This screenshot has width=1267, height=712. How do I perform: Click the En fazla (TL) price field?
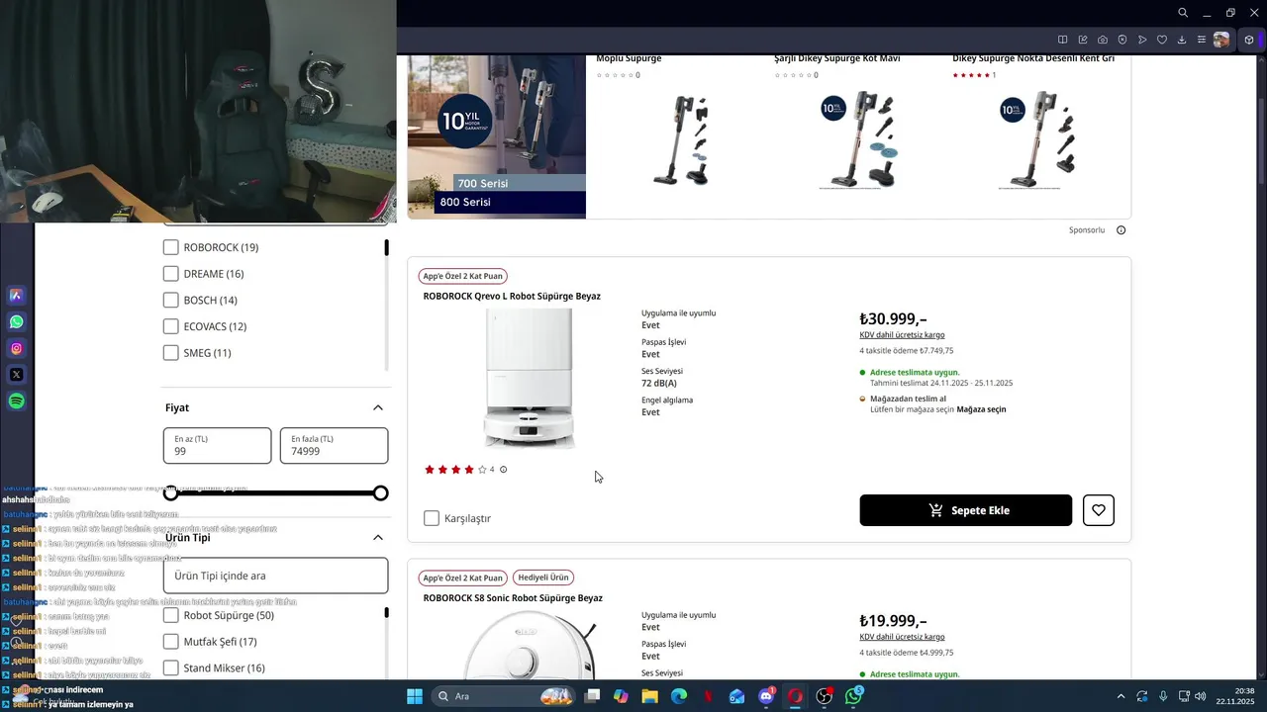(x=334, y=446)
